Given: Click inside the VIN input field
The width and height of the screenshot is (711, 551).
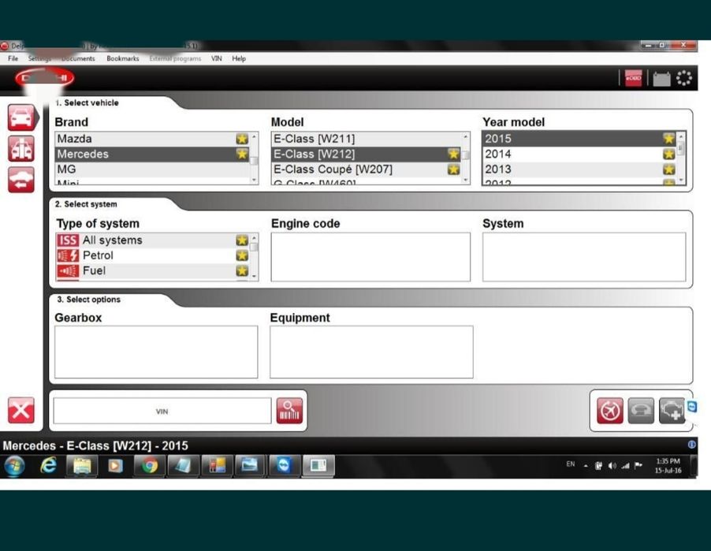Looking at the screenshot, I should click(162, 411).
